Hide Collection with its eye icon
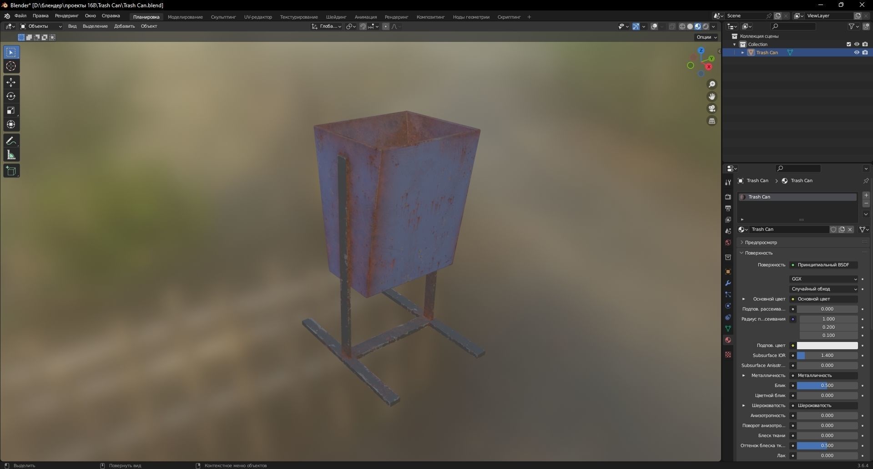The height and width of the screenshot is (469, 873). click(x=857, y=44)
